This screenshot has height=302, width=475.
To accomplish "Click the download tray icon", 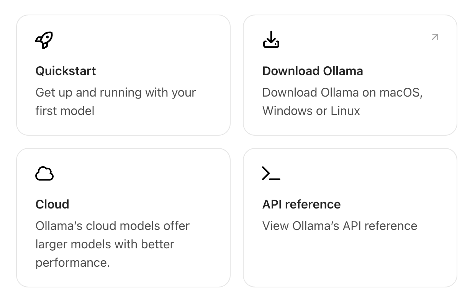I will click(x=271, y=39).
